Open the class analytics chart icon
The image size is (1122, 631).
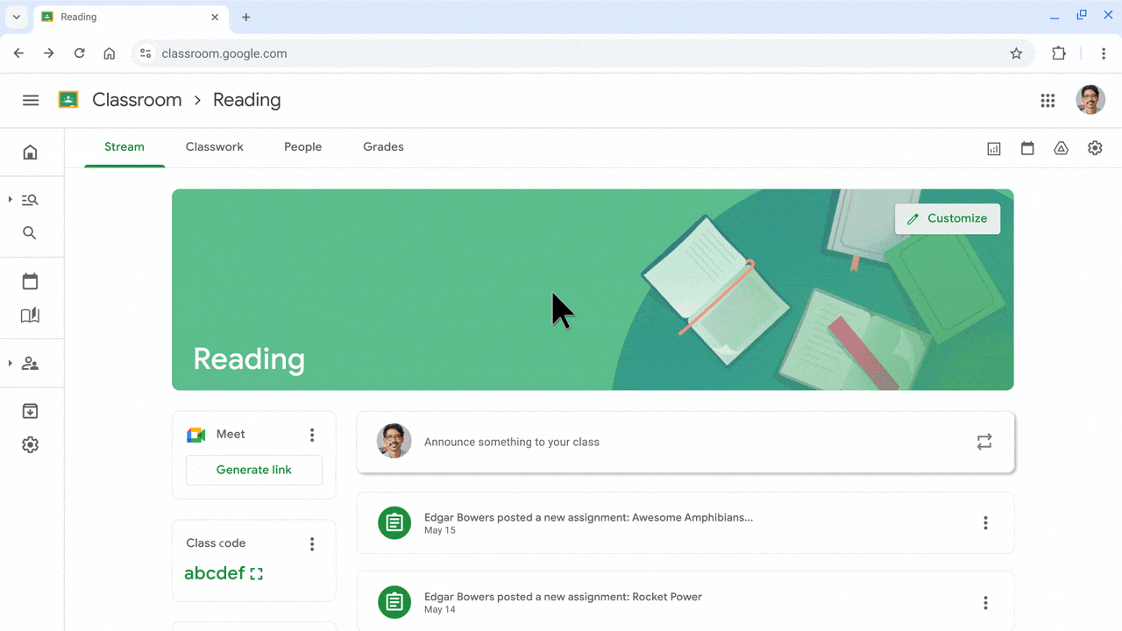pyautogui.click(x=994, y=149)
